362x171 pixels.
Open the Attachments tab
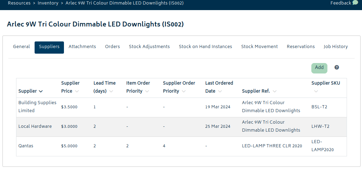click(82, 47)
